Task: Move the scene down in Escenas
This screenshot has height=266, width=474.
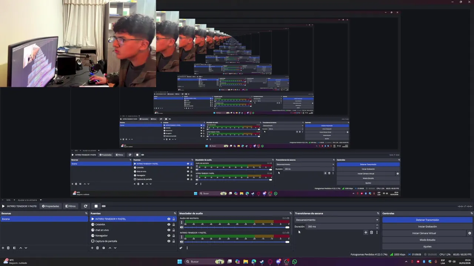Action: (26, 248)
